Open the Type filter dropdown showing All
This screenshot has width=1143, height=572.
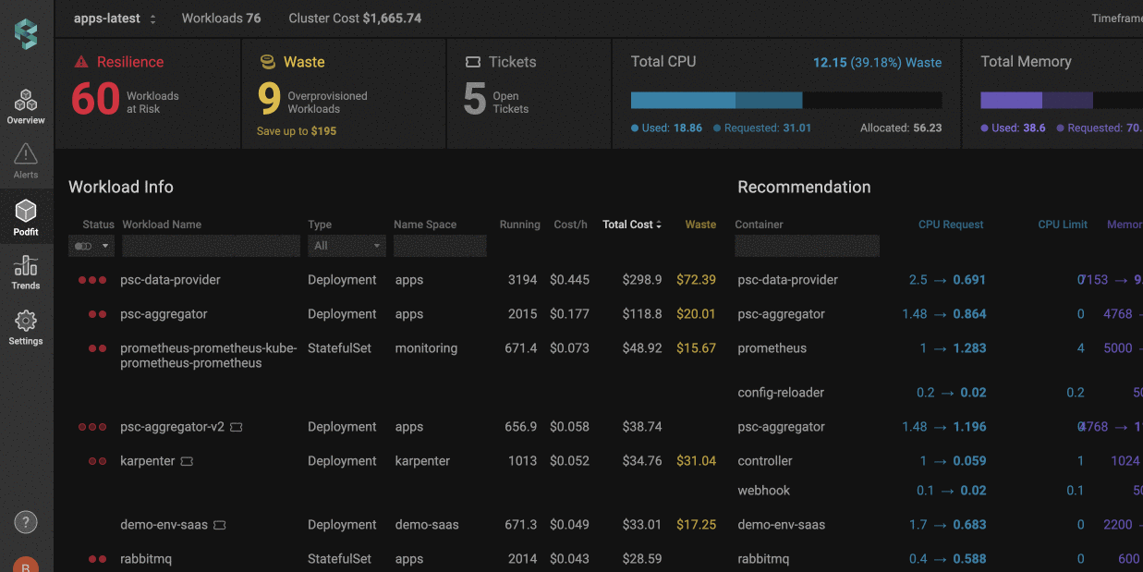(x=347, y=246)
